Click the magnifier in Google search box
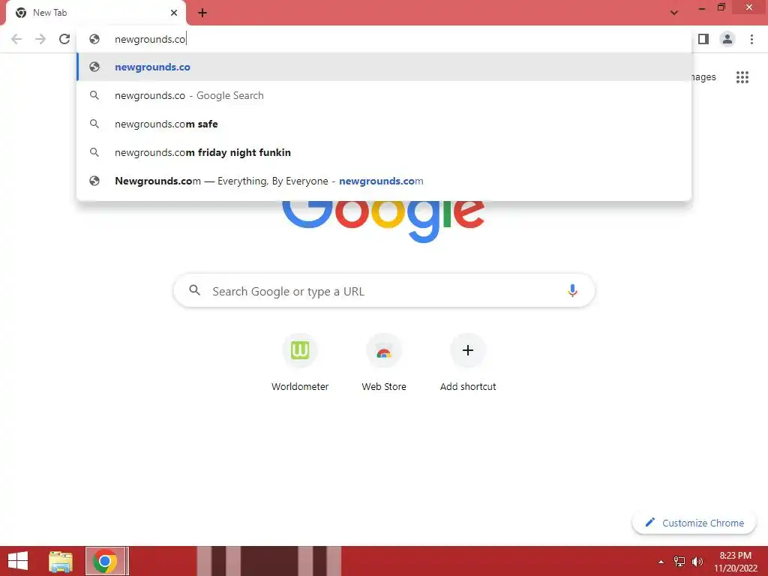Viewport: 768px width, 576px height. coord(195,290)
